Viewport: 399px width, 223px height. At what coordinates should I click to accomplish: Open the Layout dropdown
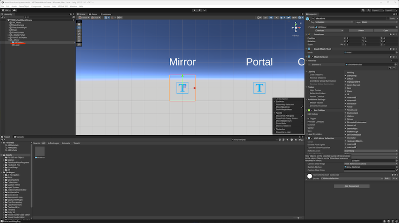[x=390, y=10]
